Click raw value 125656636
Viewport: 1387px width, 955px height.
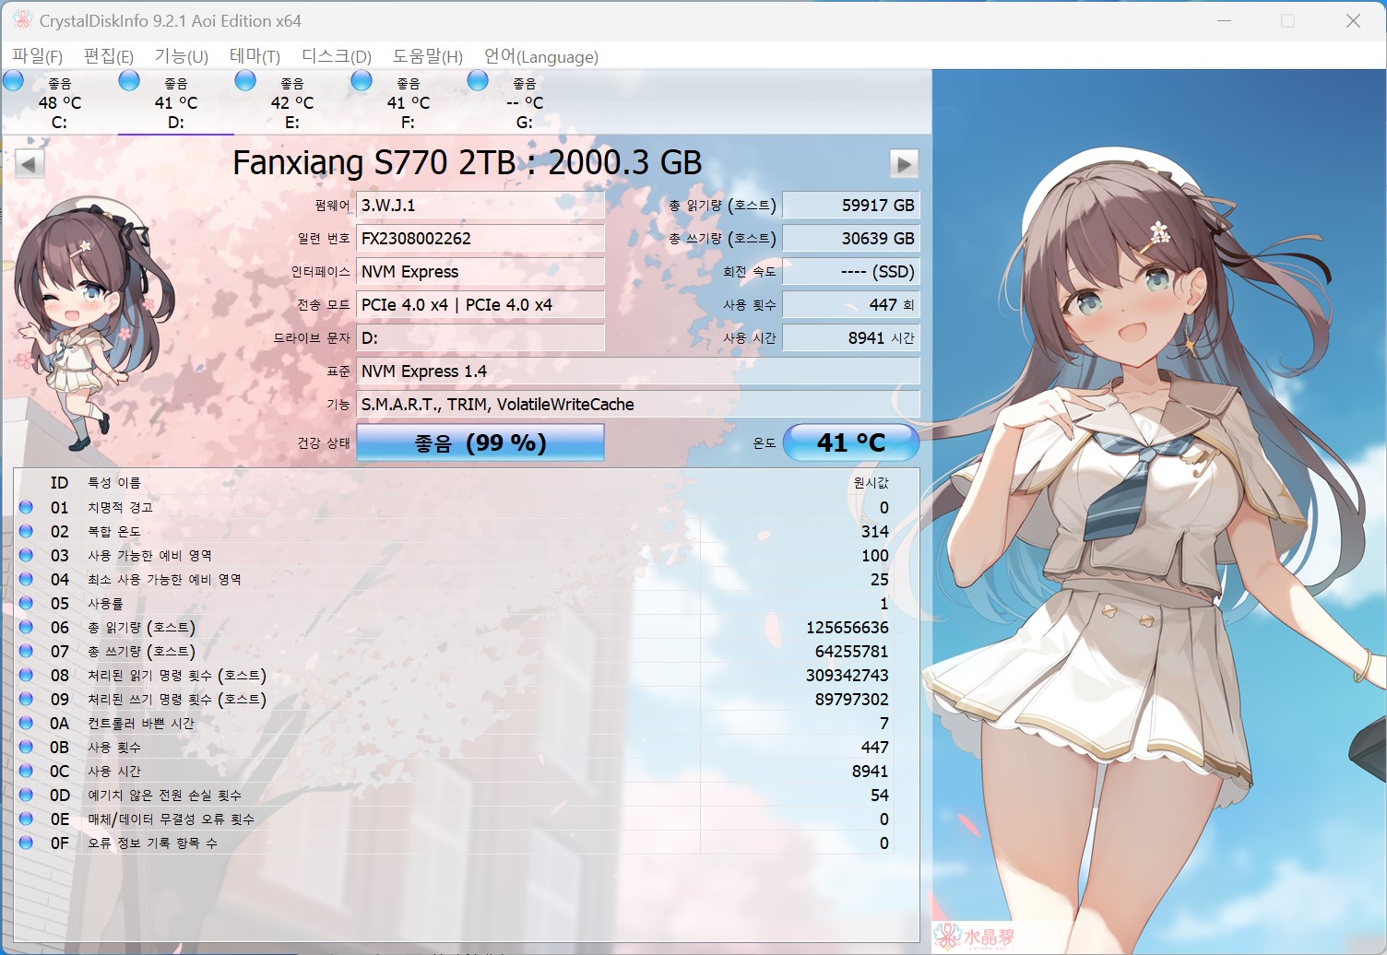848,627
